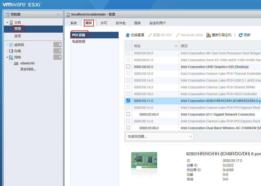Open More networks link in navigator
The height and width of the screenshot is (186, 261).
pos(28,69)
